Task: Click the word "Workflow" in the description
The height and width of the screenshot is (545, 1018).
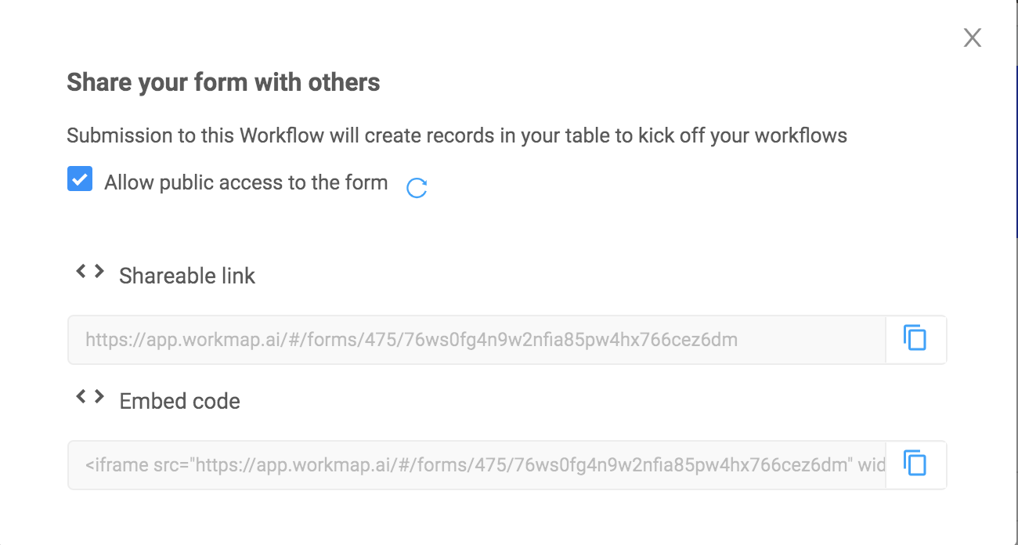Action: (282, 135)
